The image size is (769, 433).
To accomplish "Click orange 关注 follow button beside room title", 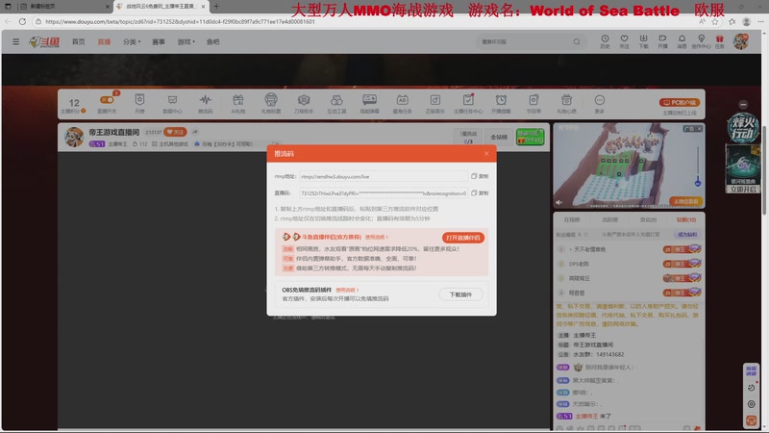I will tap(176, 132).
